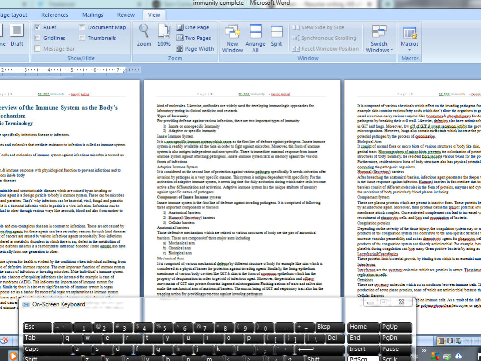This screenshot has width=481, height=361.
Task: Set zoom to 100% icon
Action: [x=164, y=35]
